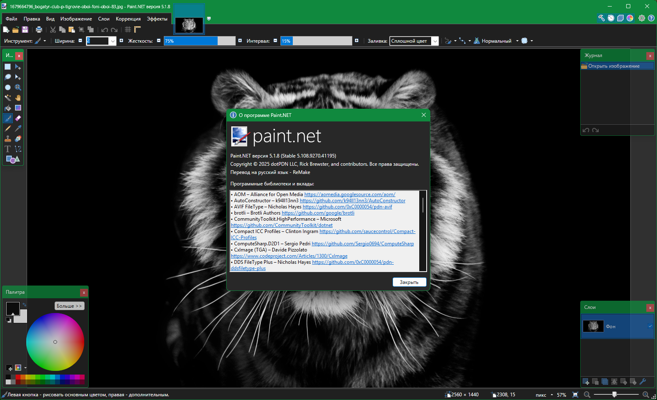The height and width of the screenshot is (400, 657).
Task: Toggle the rulers display
Action: click(x=138, y=30)
